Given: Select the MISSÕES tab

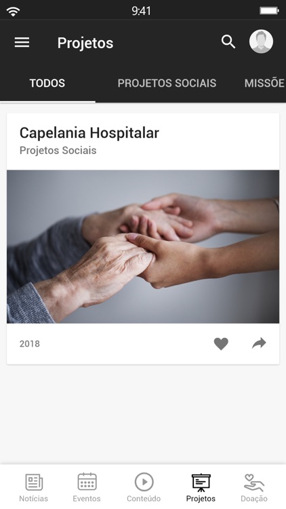Looking at the screenshot, I should [x=265, y=83].
